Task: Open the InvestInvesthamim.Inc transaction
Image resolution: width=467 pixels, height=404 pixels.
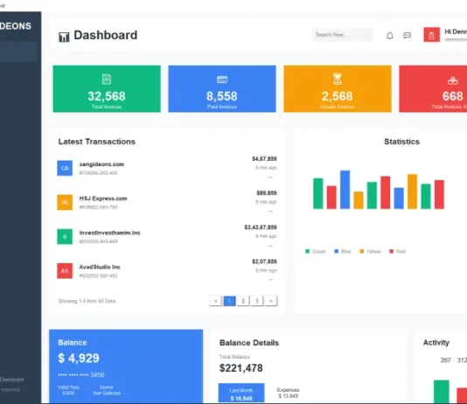Action: (109, 233)
